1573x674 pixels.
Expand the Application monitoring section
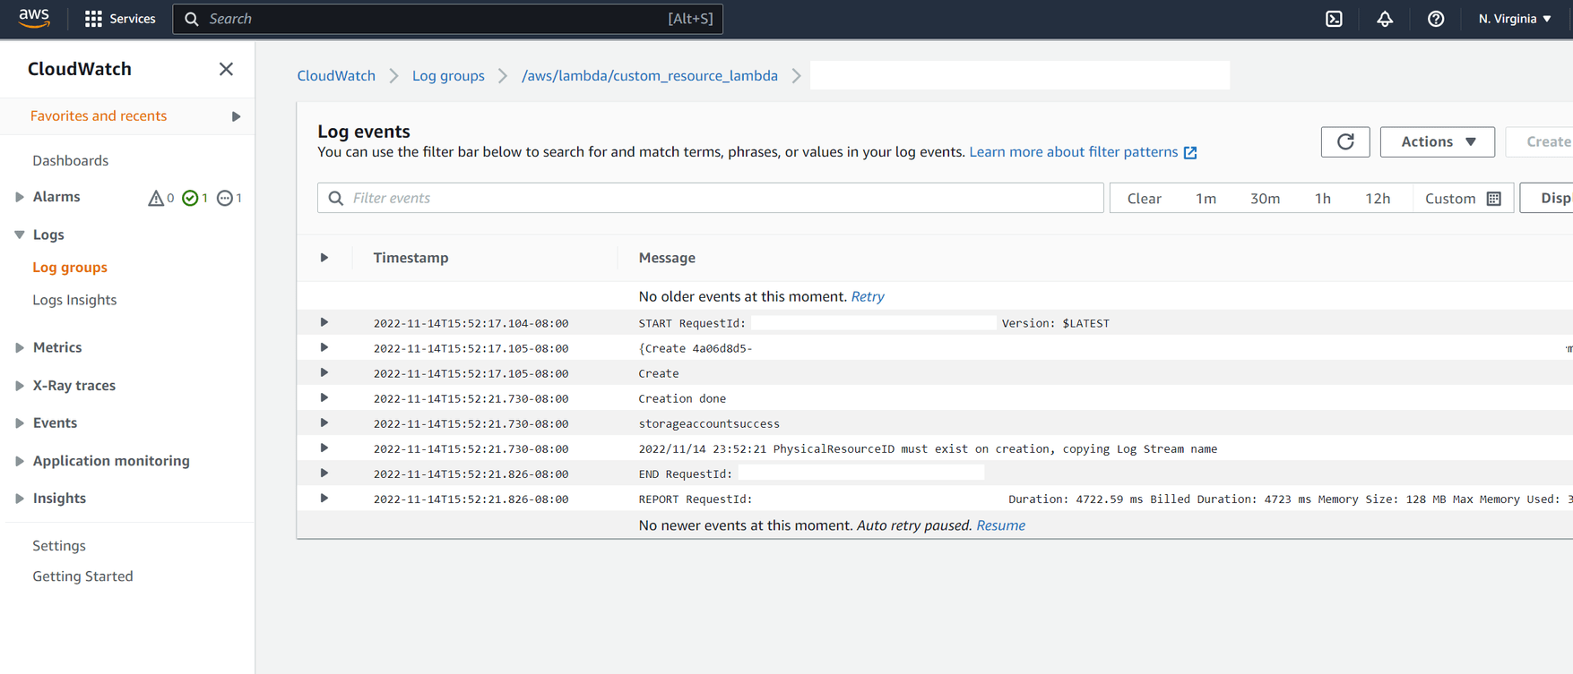pyautogui.click(x=20, y=461)
